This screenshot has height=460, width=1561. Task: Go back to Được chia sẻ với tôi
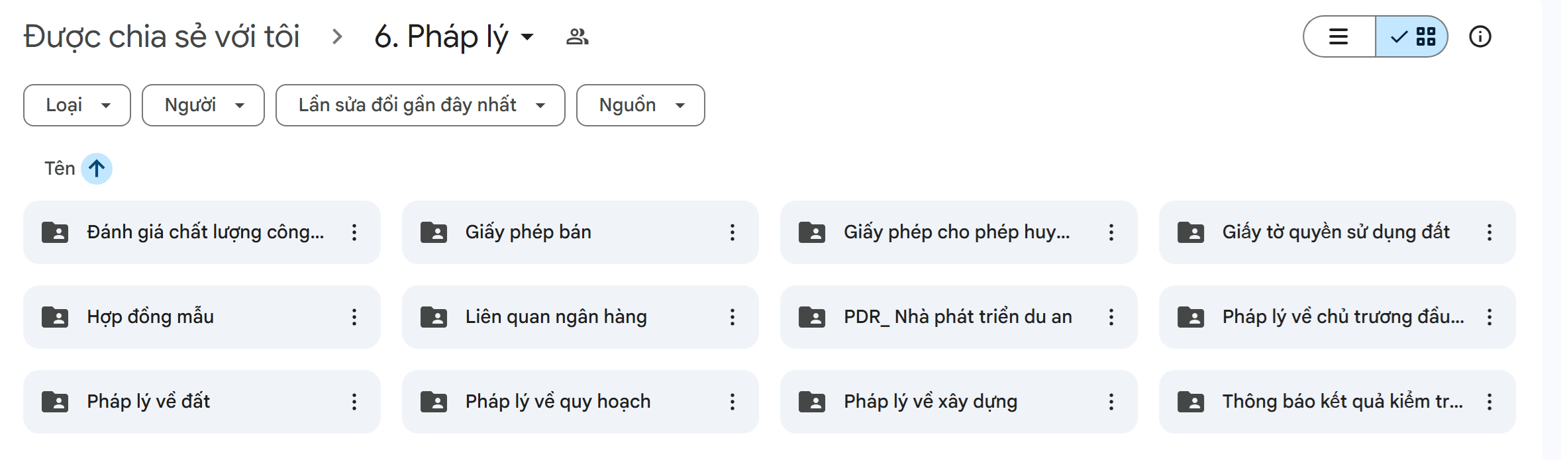162,36
